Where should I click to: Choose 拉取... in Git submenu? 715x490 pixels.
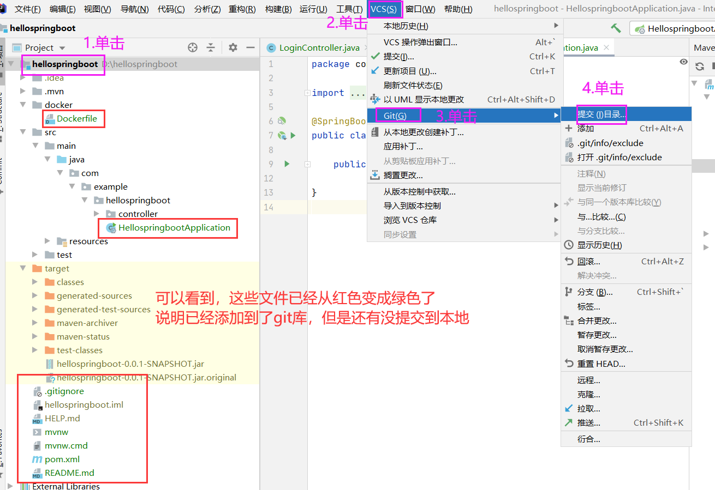tap(626, 408)
